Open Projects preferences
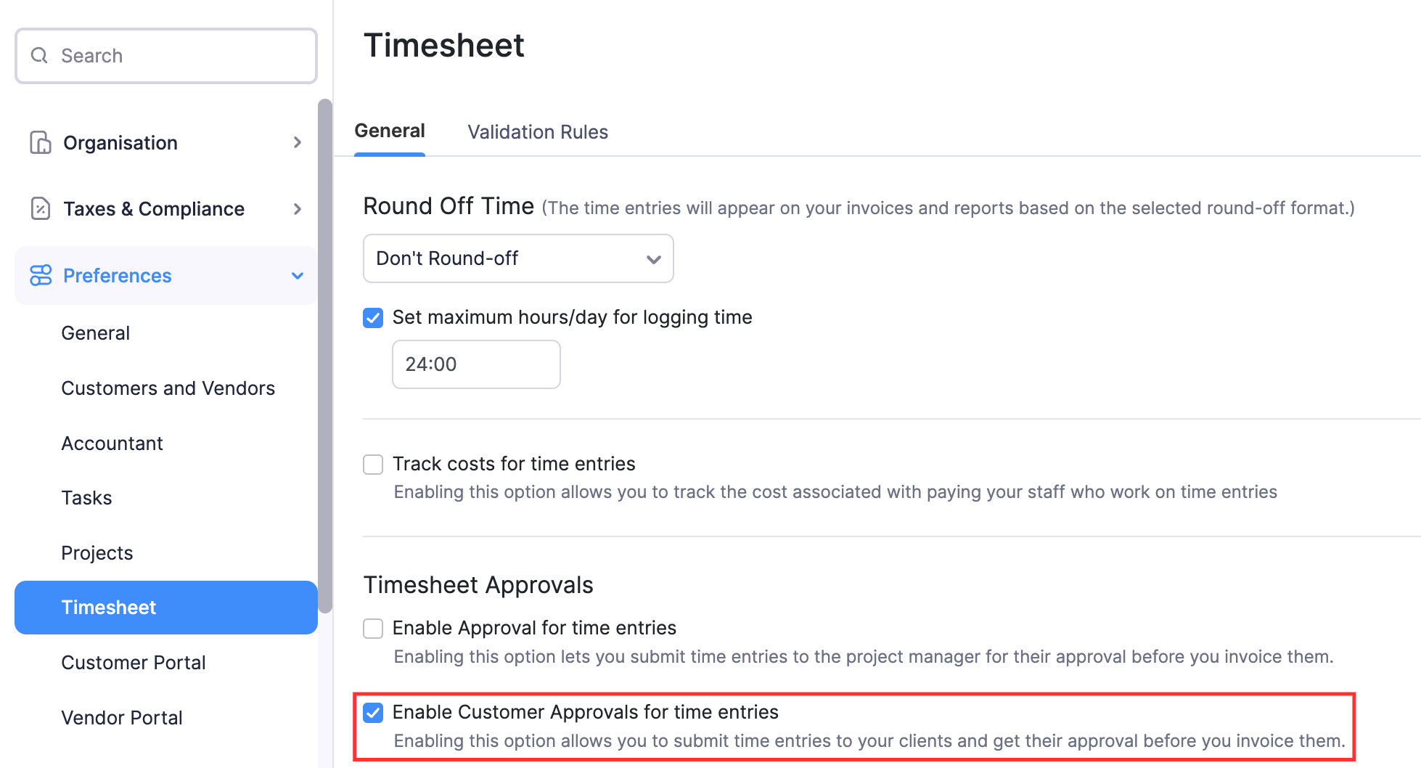The height and width of the screenshot is (768, 1421). coord(97,552)
